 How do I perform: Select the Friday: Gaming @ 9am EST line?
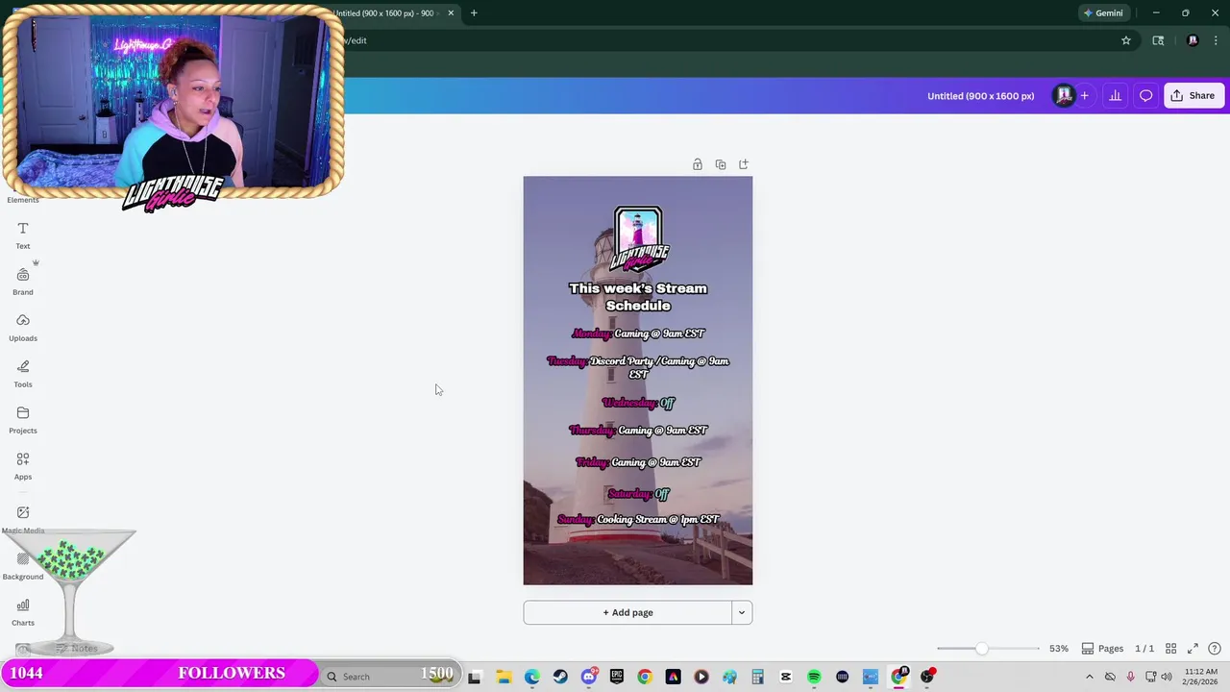pyautogui.click(x=638, y=462)
